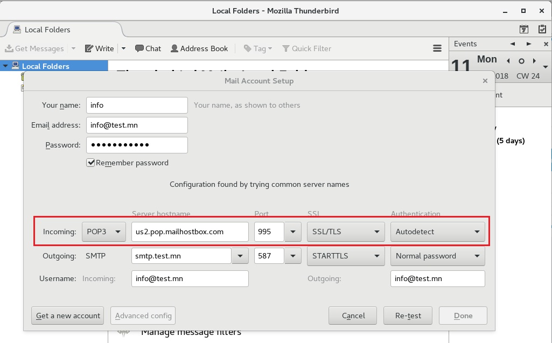Go to previous in Events header

(x=513, y=44)
